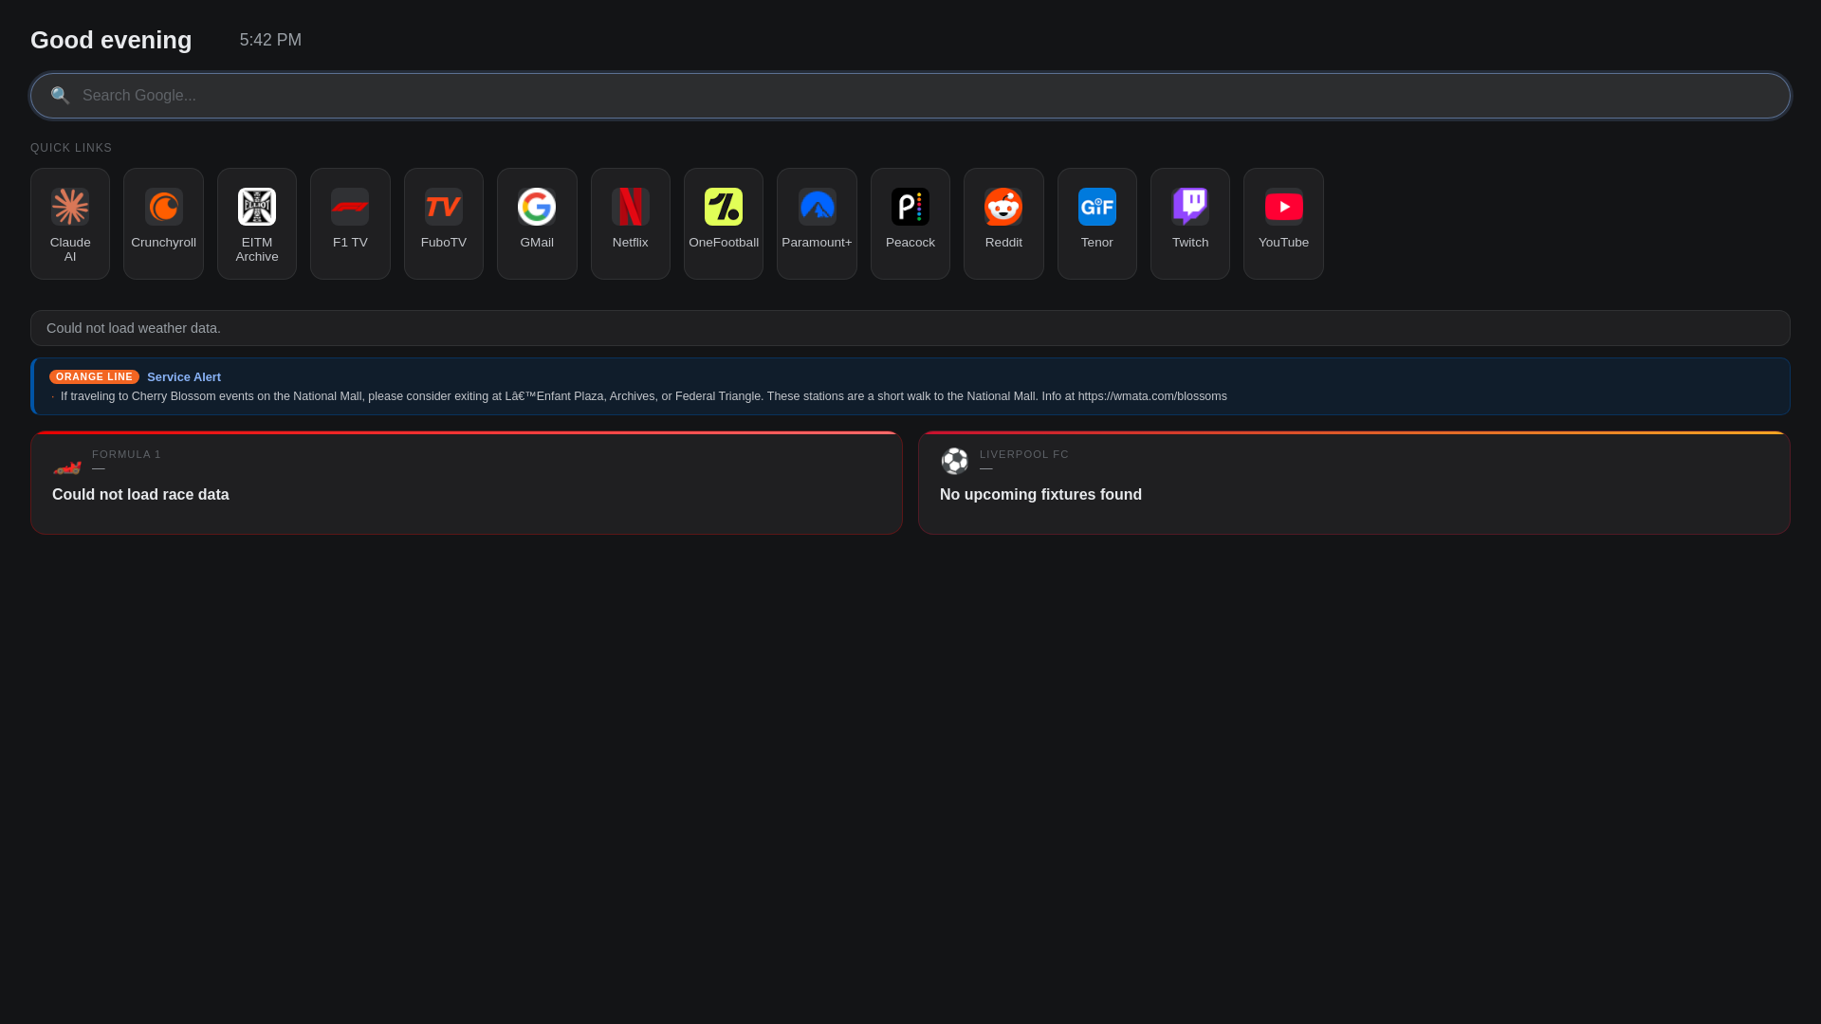Image resolution: width=1821 pixels, height=1024 pixels.
Task: Launch the F1 TV icon
Action: (x=350, y=207)
